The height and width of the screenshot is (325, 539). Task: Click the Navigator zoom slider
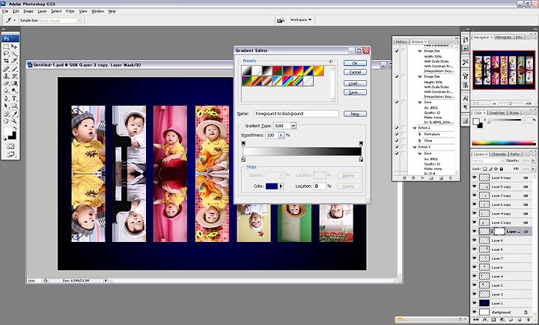(x=510, y=103)
